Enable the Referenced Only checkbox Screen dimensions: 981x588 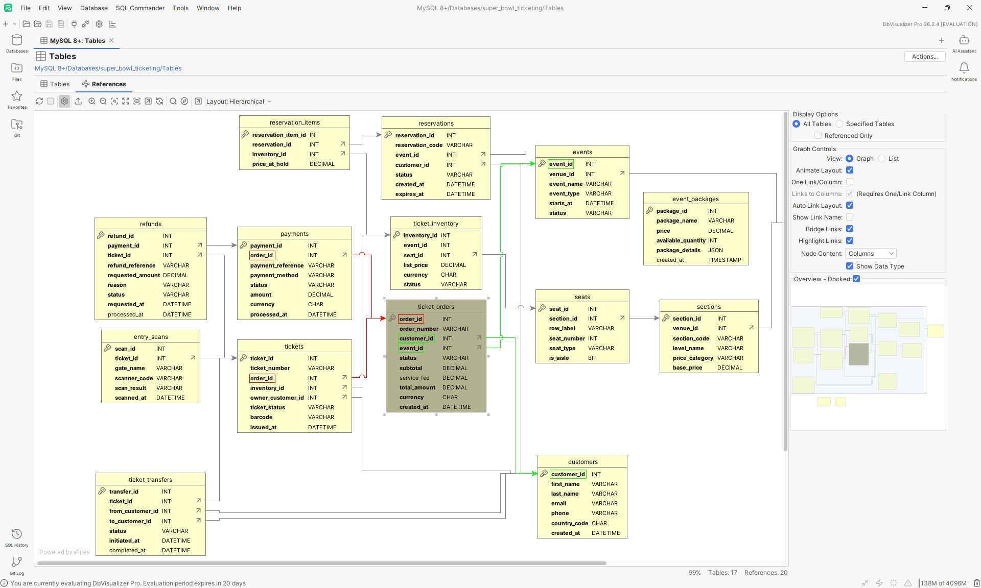click(818, 136)
